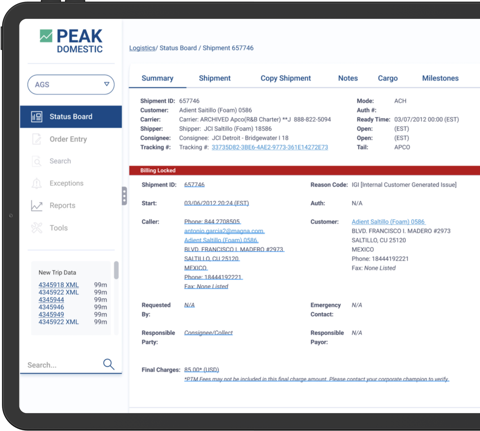
Task: Open the AGS dropdown selector
Action: tap(71, 85)
